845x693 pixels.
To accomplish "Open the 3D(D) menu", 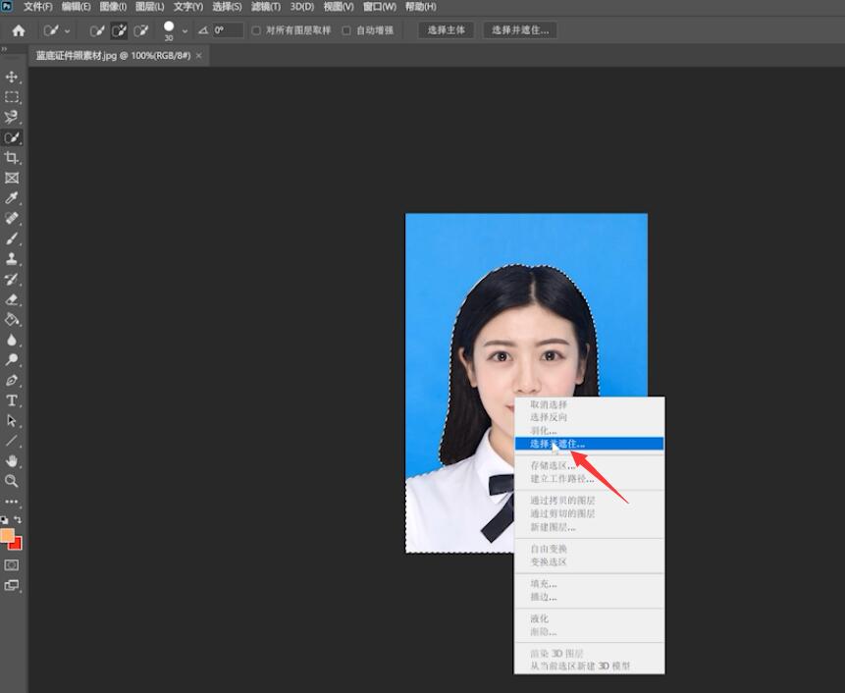I will (x=302, y=7).
